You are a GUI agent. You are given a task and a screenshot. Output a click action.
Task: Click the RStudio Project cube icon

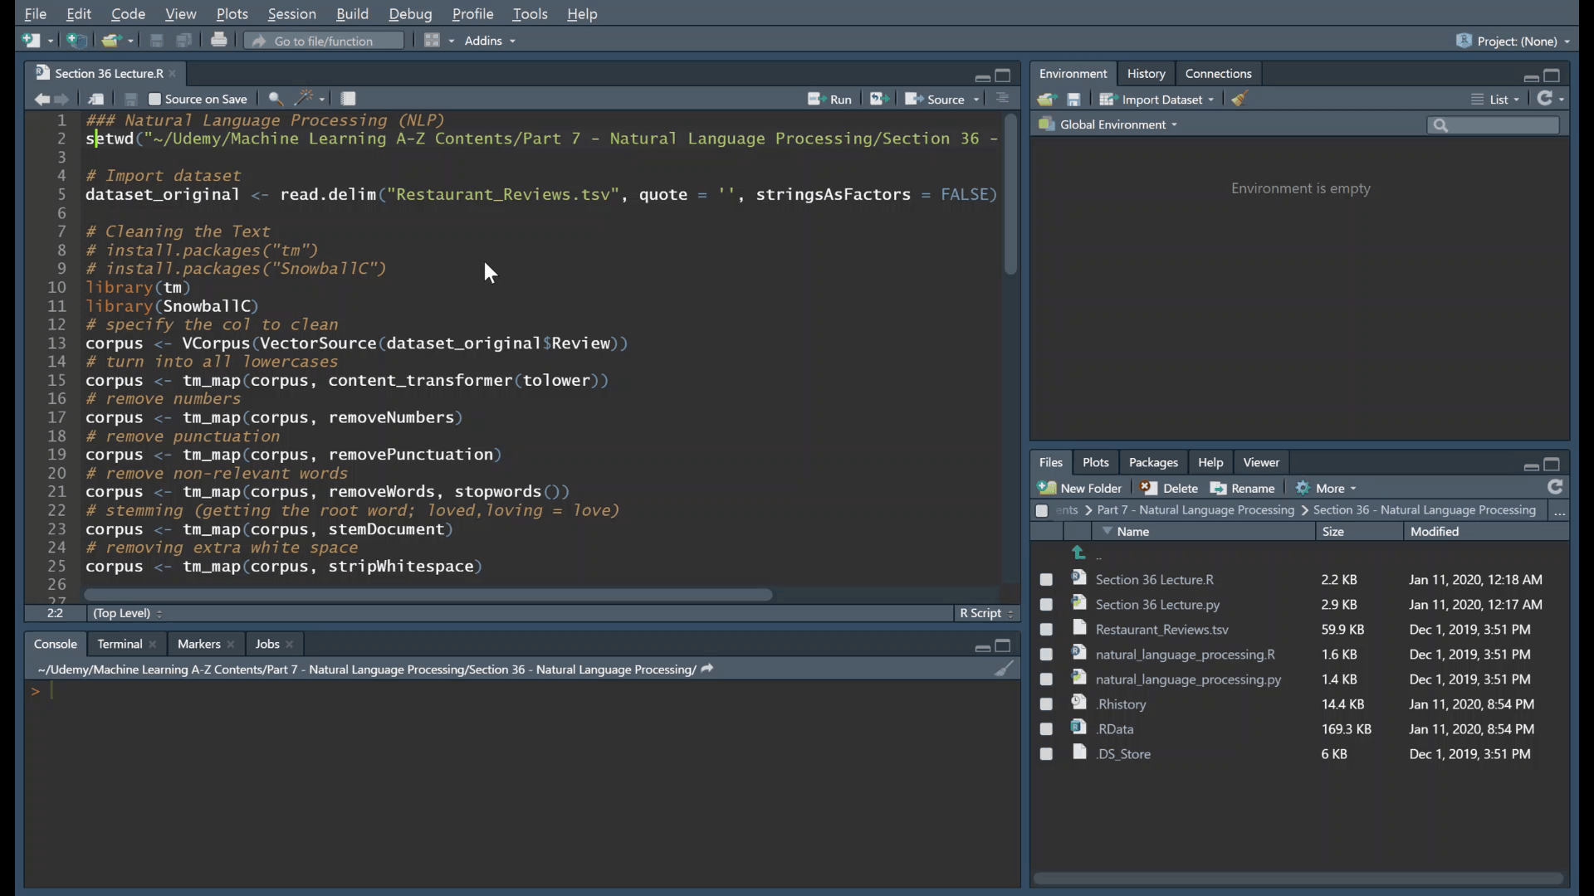click(1464, 41)
